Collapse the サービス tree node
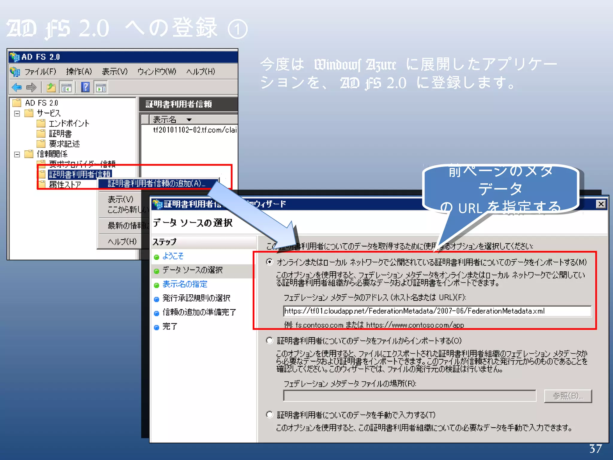Image resolution: width=613 pixels, height=460 pixels. point(17,114)
